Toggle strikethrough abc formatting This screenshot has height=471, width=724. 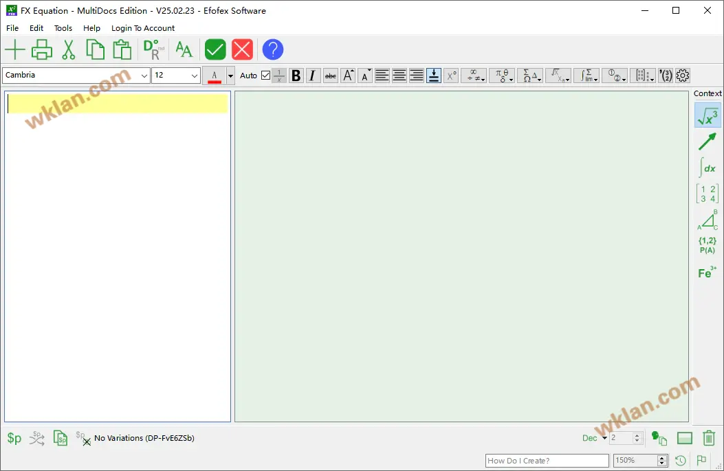(331, 76)
